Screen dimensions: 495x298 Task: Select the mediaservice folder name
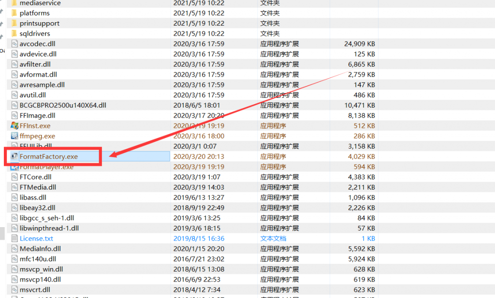coord(40,3)
